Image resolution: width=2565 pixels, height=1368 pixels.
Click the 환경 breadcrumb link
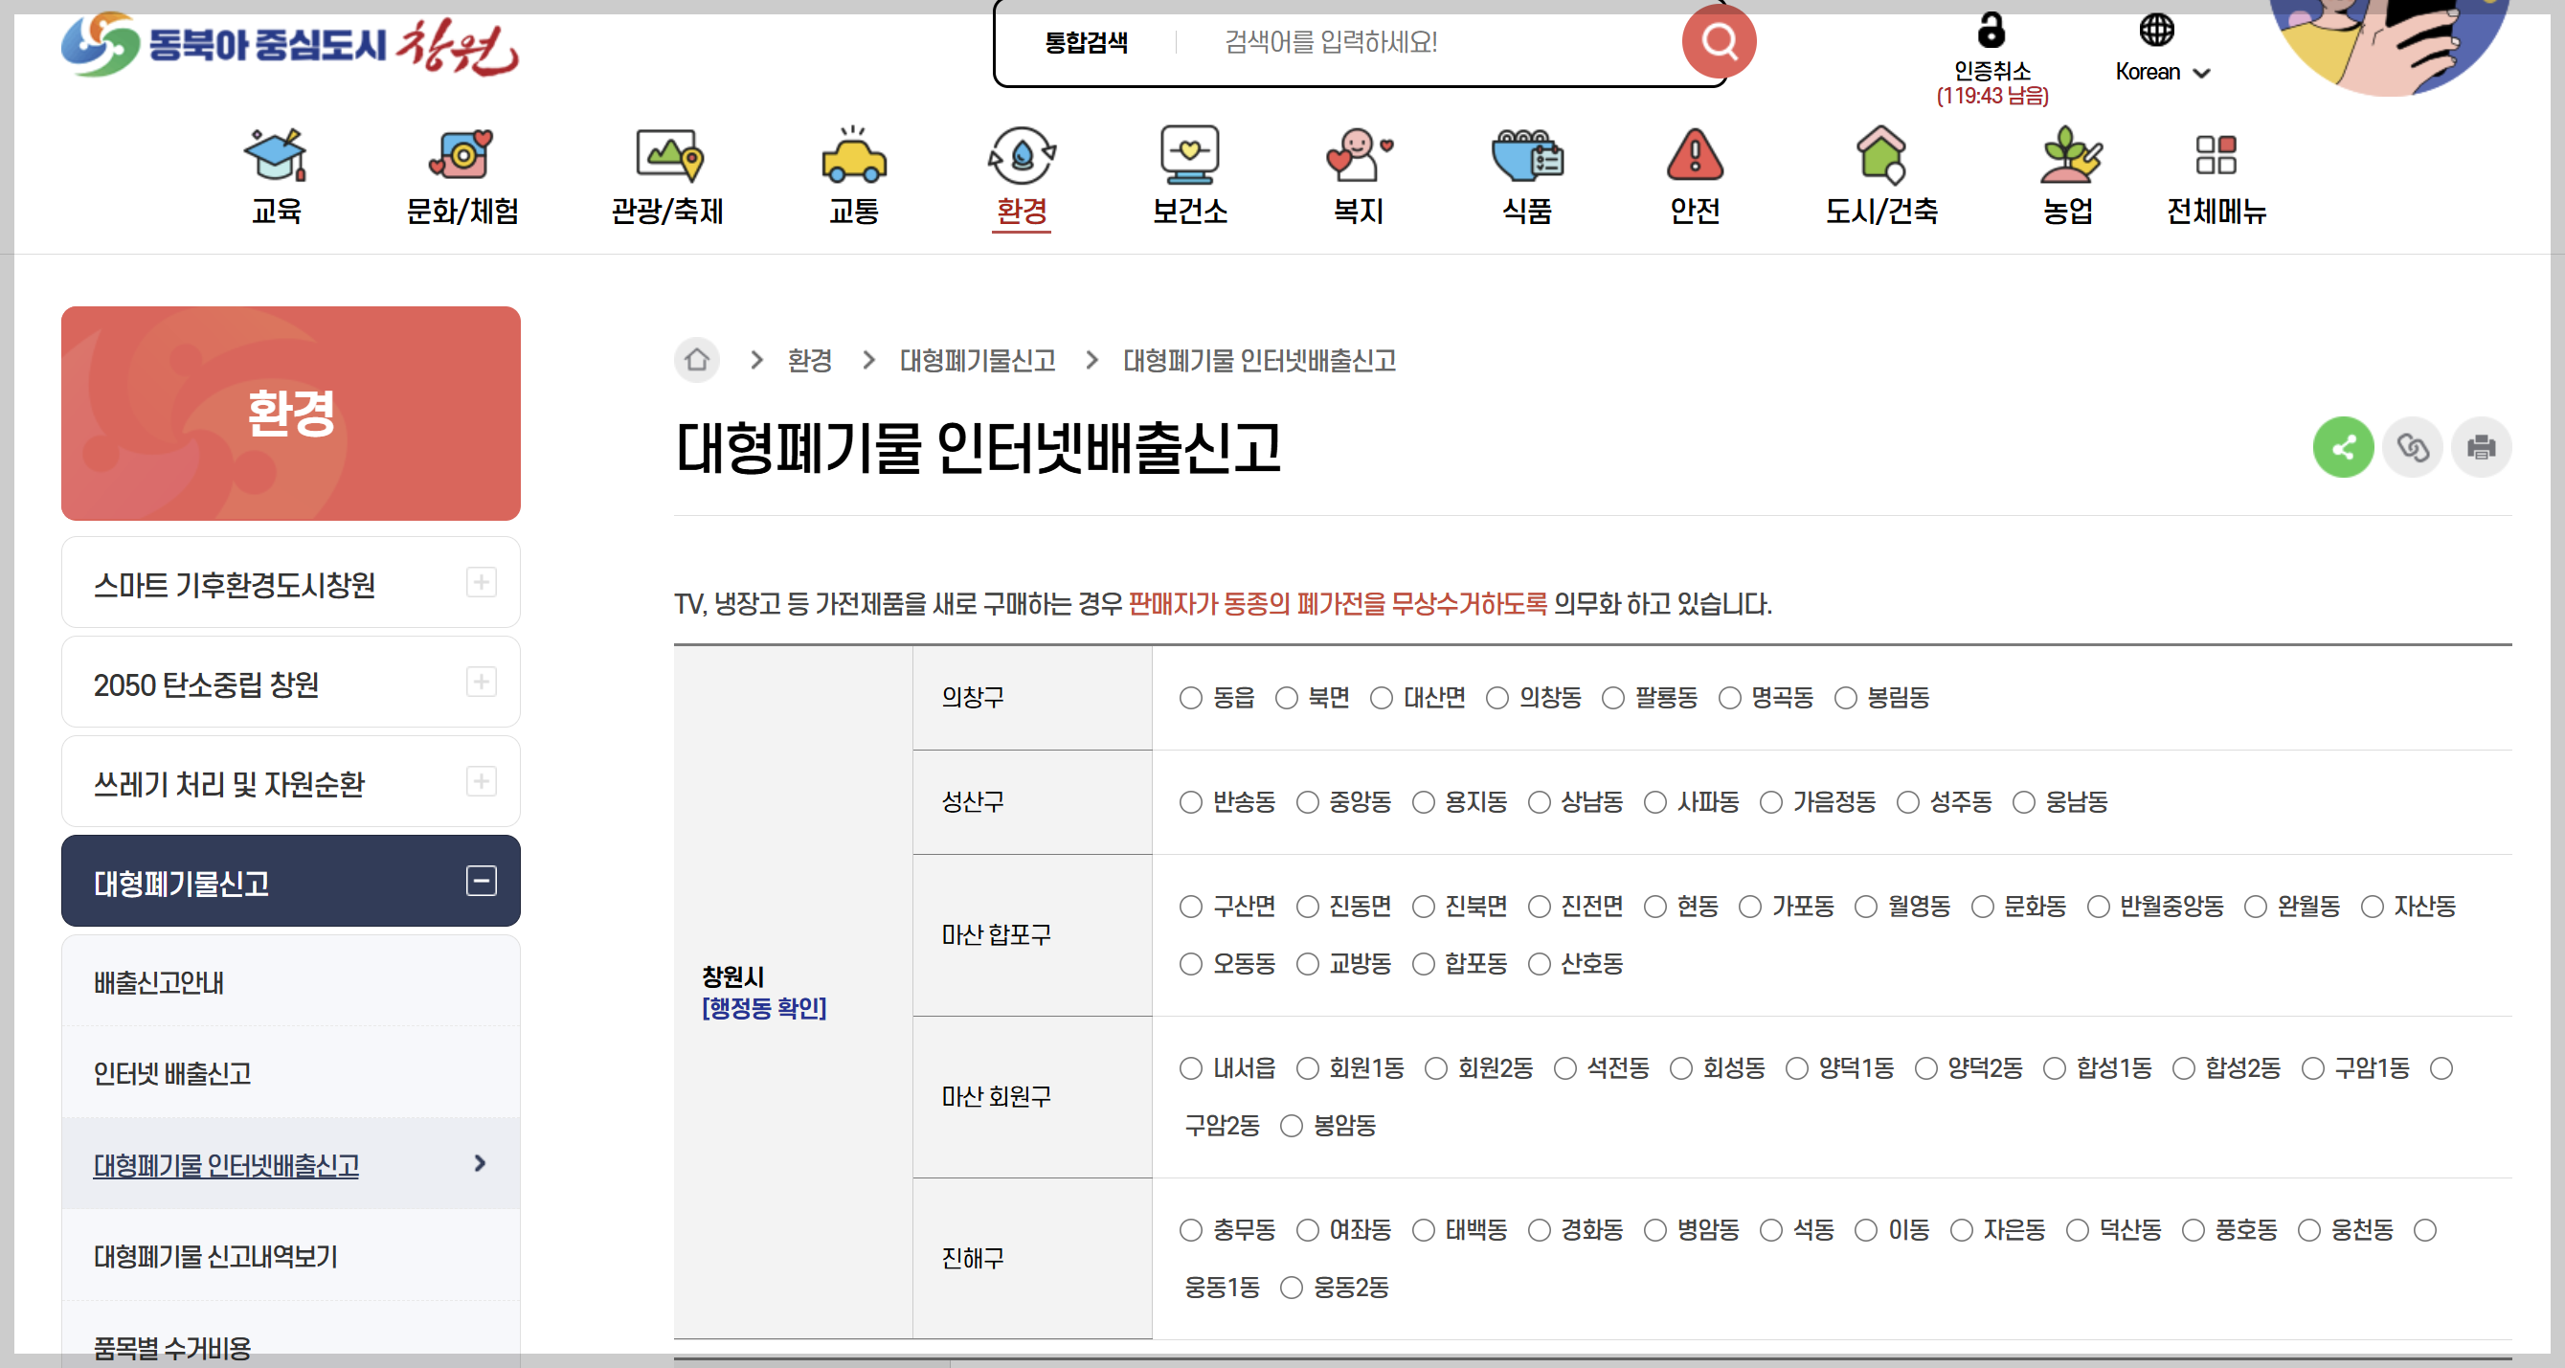[x=808, y=360]
